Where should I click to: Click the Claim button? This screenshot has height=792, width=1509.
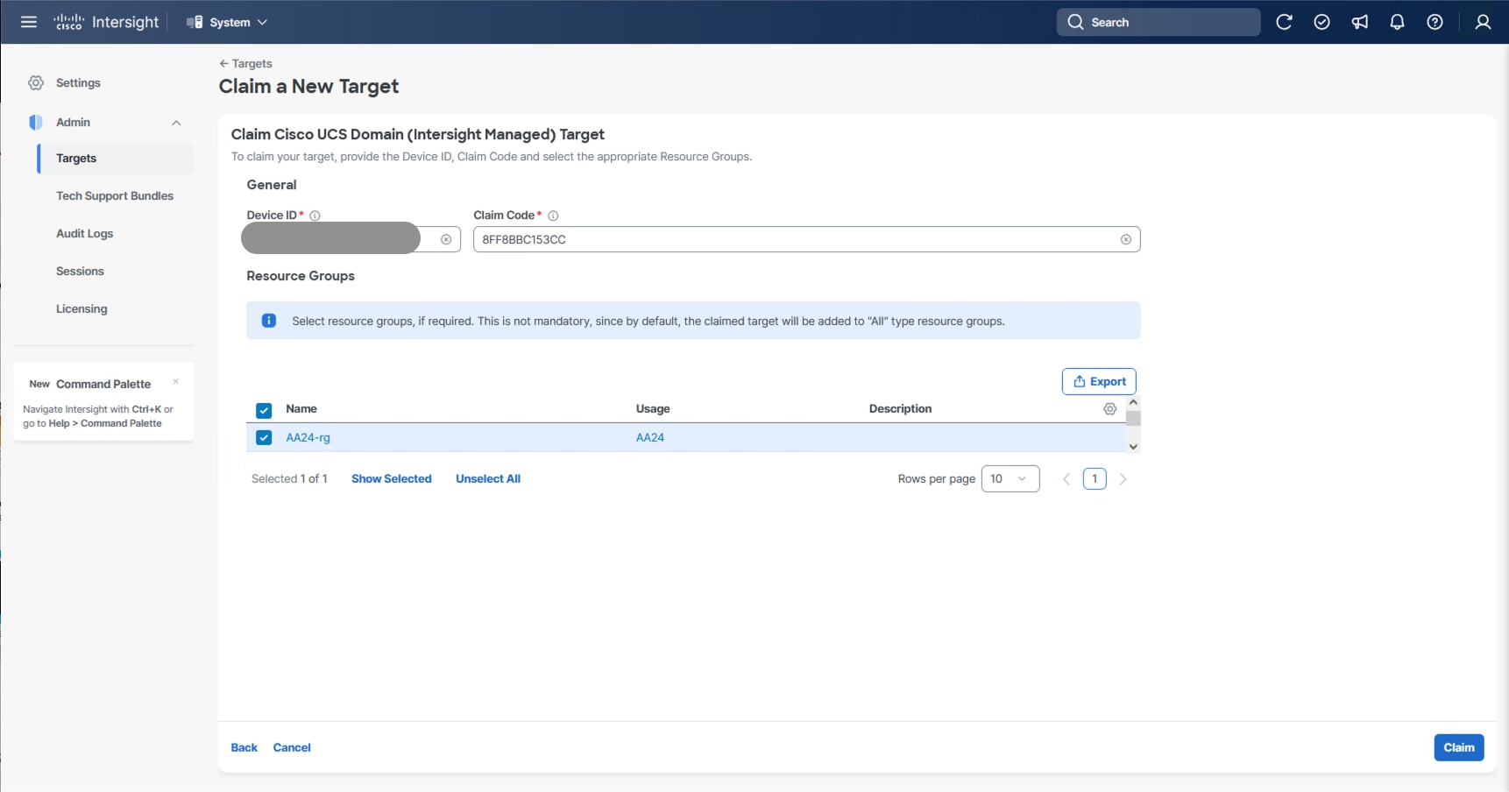pyautogui.click(x=1458, y=747)
